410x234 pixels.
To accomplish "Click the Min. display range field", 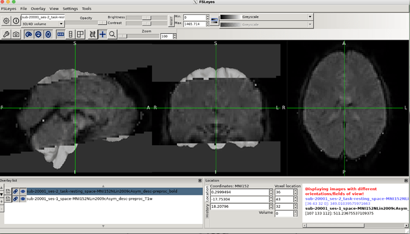I will click(x=194, y=17).
